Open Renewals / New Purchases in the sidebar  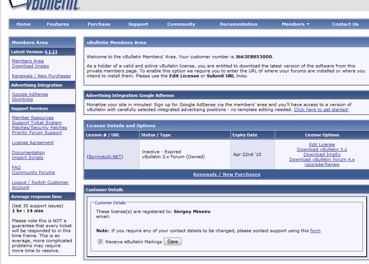coord(41,76)
